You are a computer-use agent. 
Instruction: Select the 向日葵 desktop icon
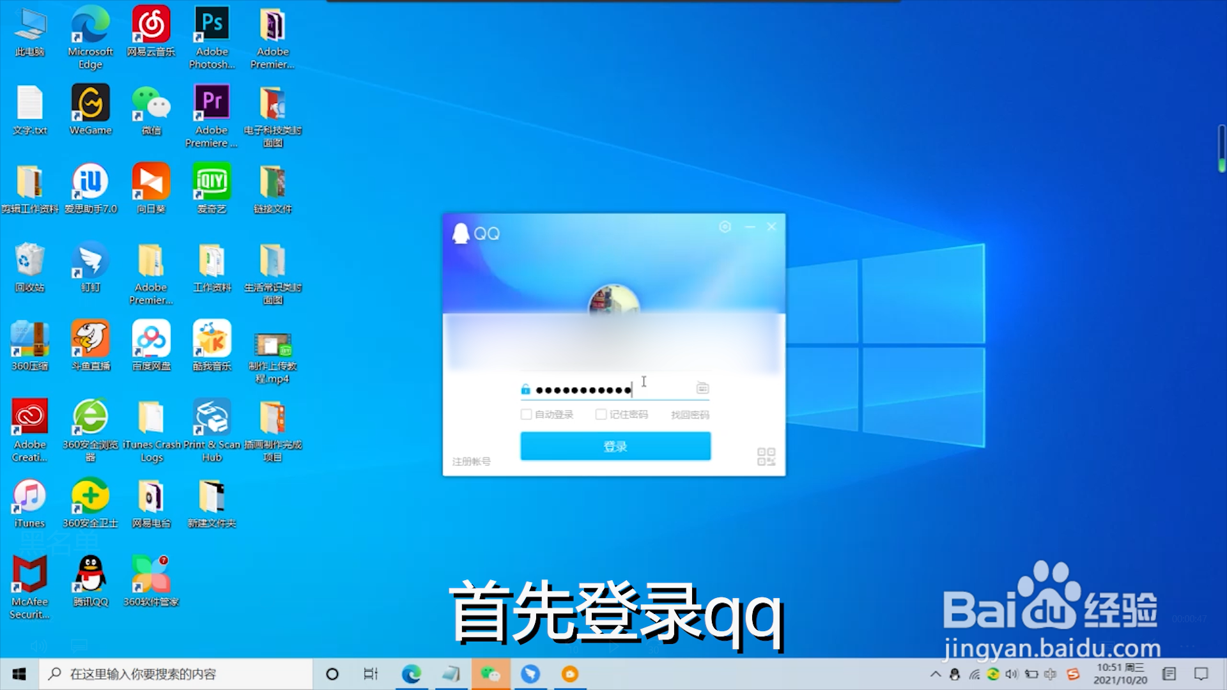[x=151, y=189]
